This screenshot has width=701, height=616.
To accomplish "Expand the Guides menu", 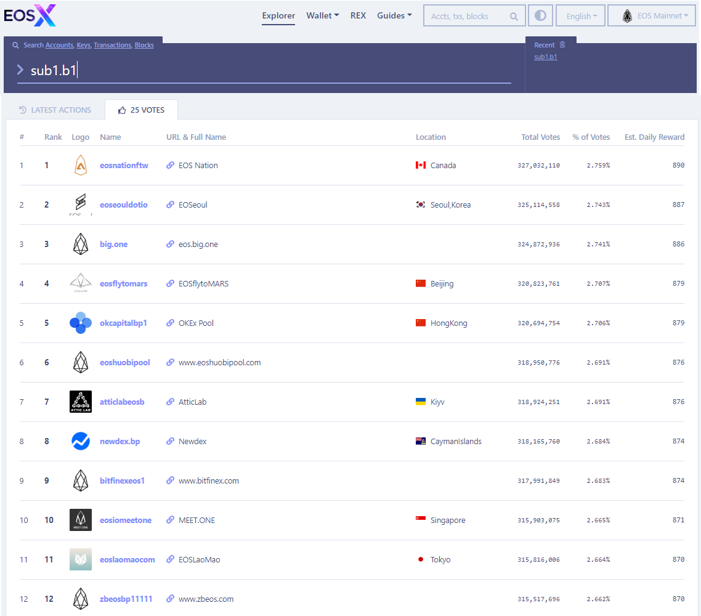I will point(394,15).
